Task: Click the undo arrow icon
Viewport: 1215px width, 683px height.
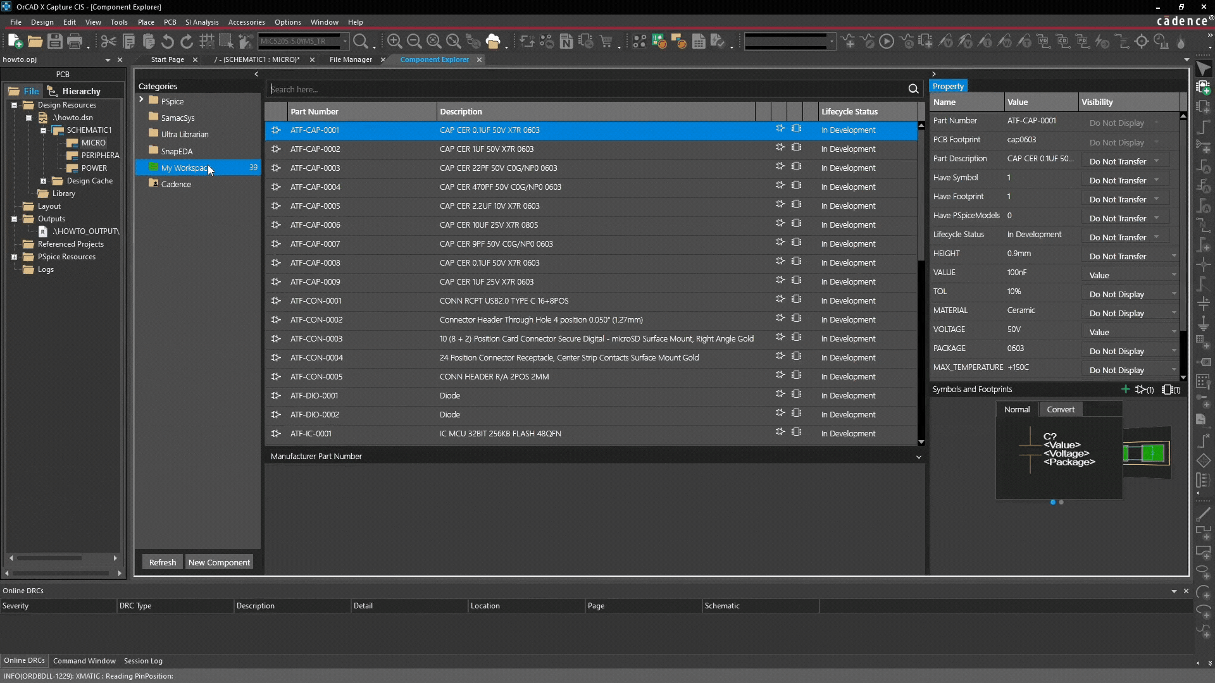Action: coord(167,42)
